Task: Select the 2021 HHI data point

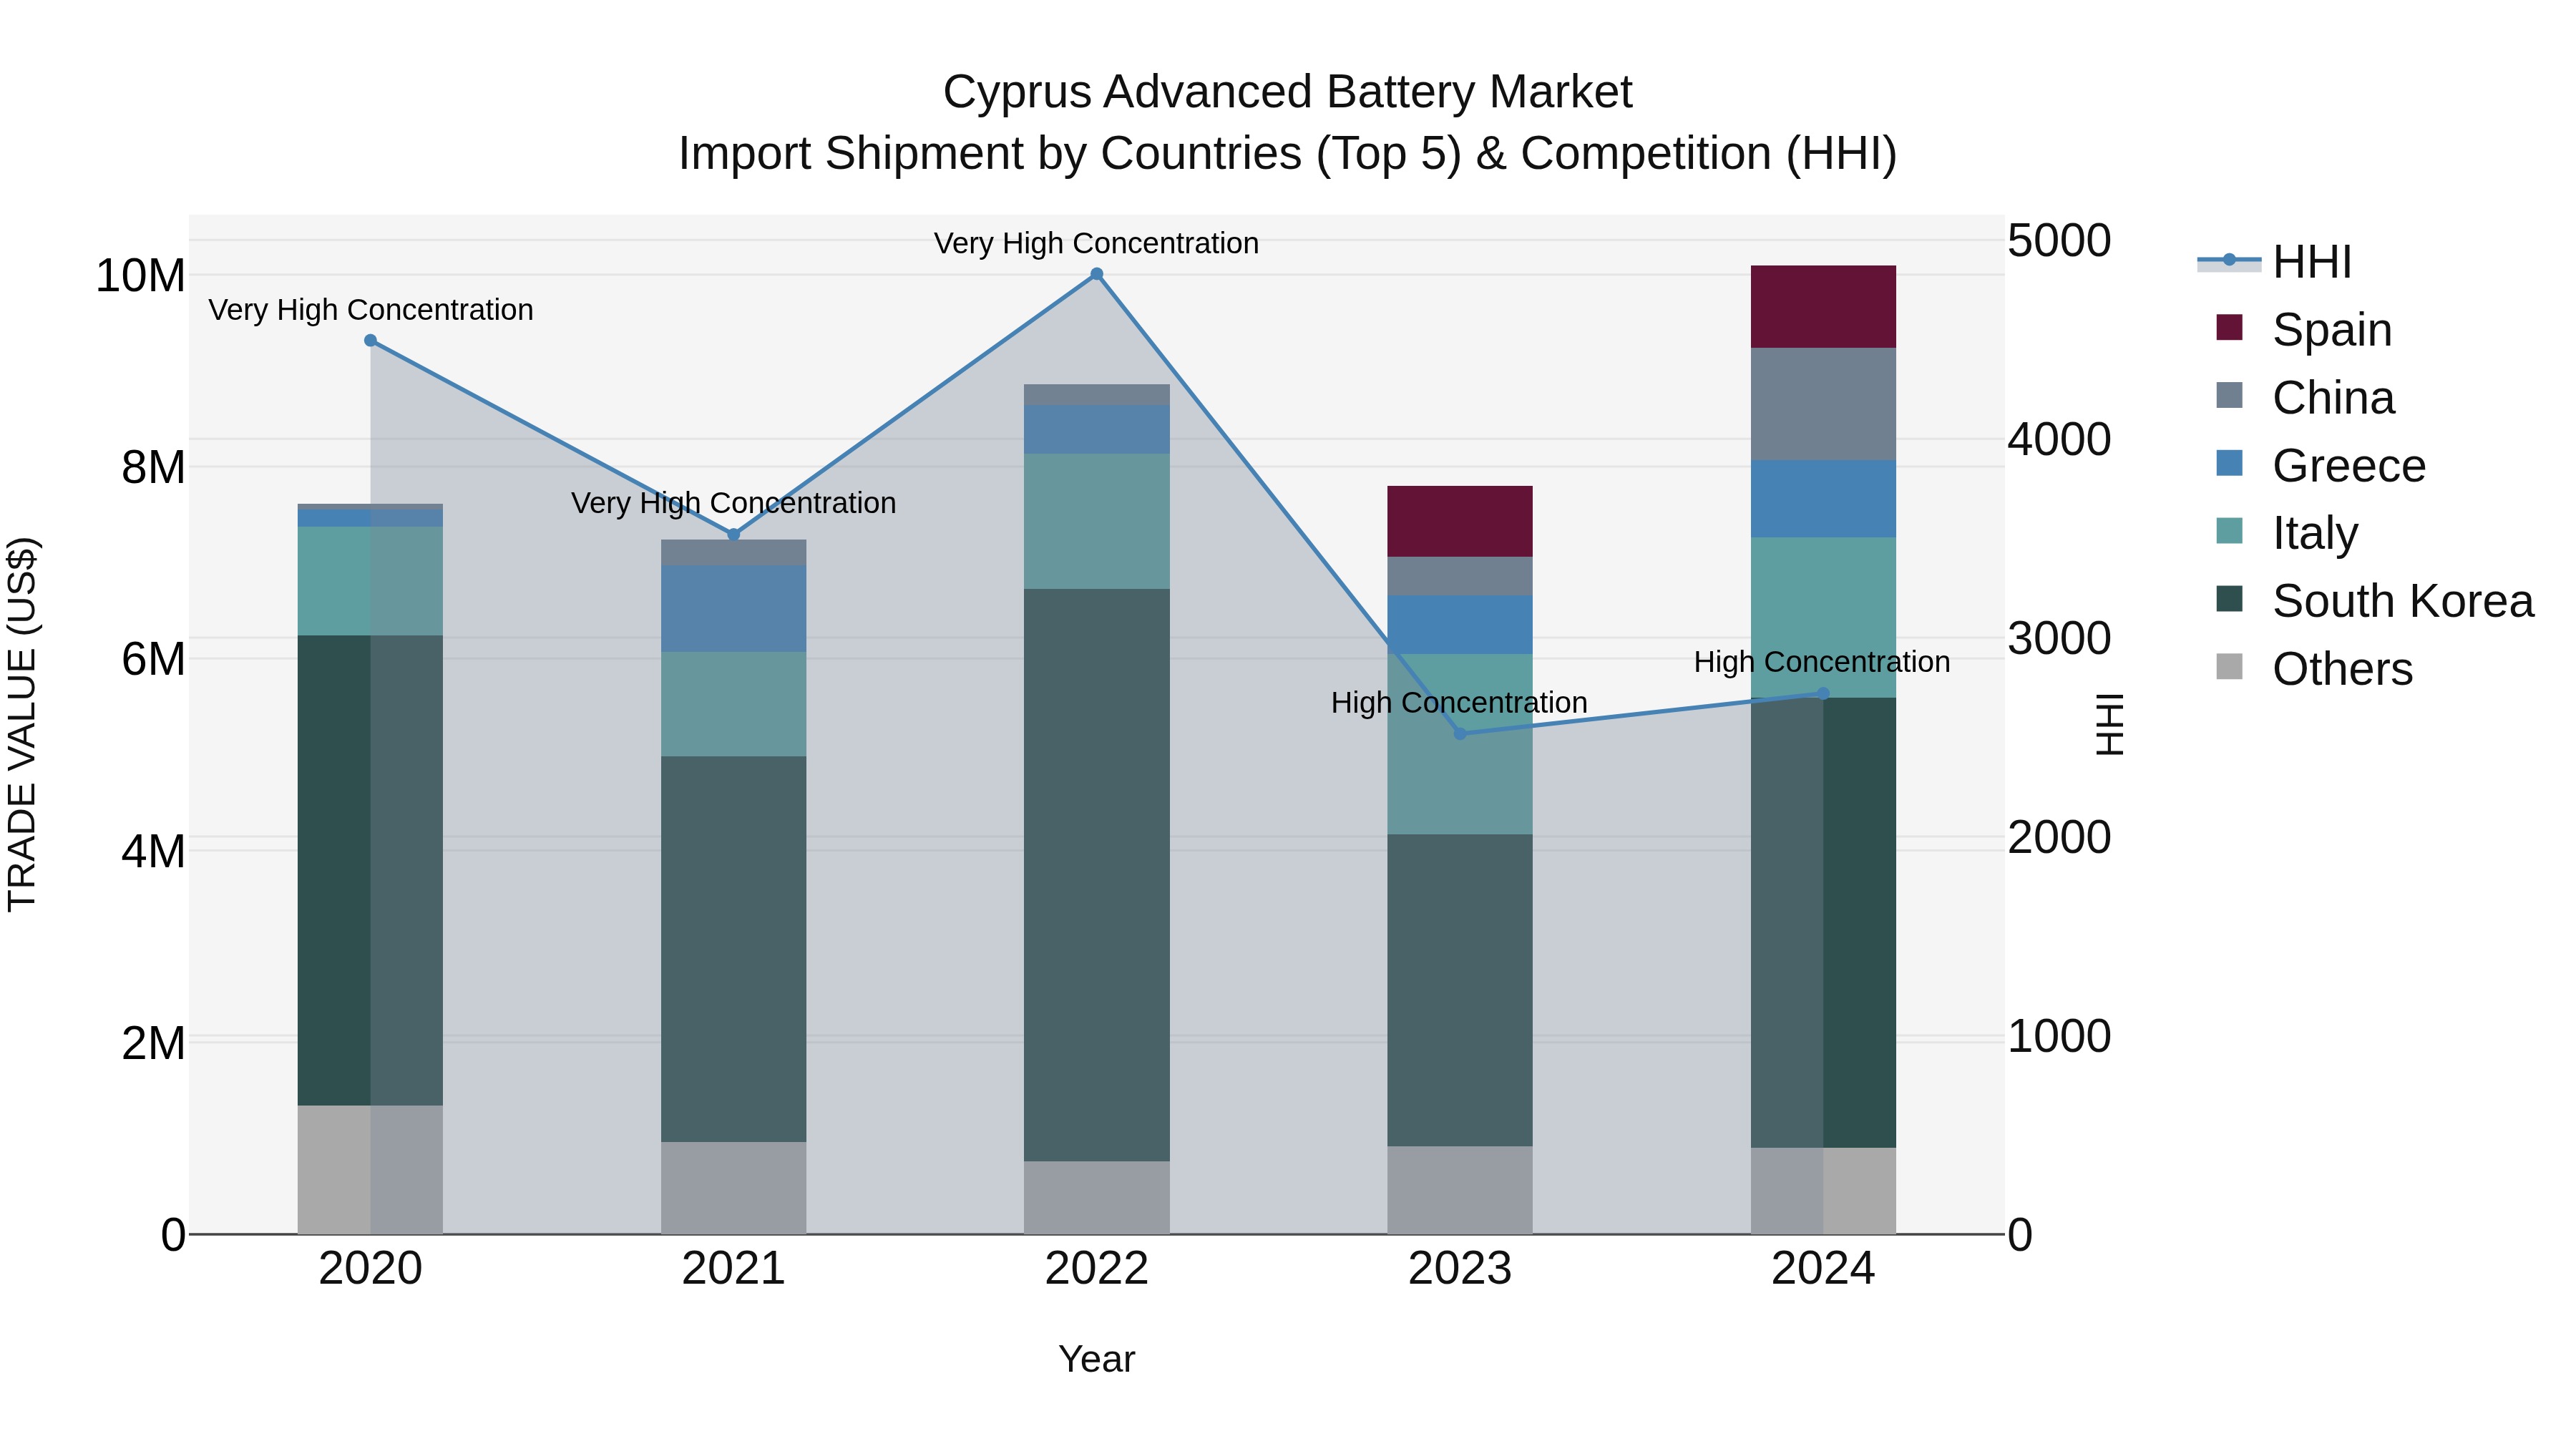Action: point(733,535)
